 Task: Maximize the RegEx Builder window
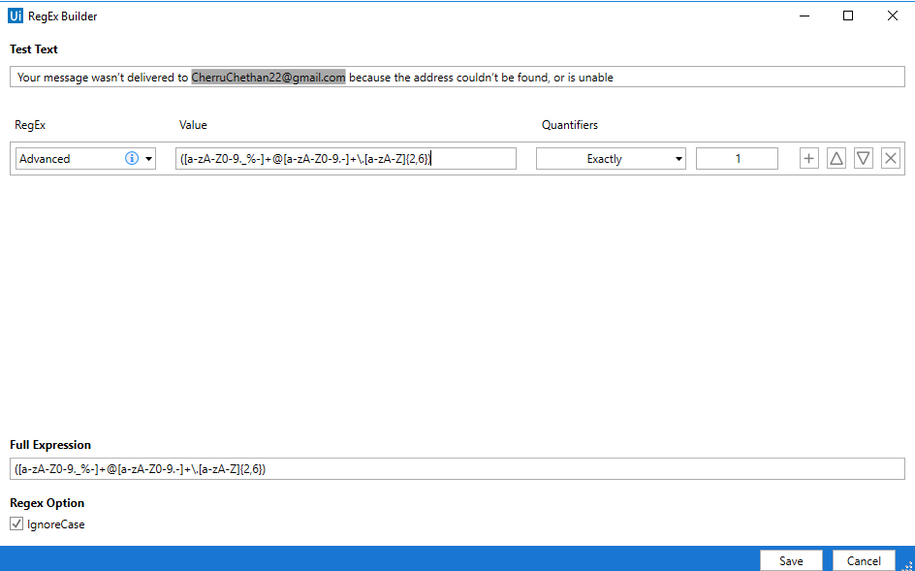click(x=848, y=16)
